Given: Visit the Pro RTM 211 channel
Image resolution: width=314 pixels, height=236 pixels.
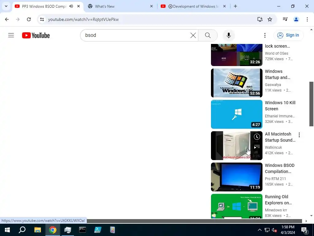Looking at the screenshot, I should point(275,179).
